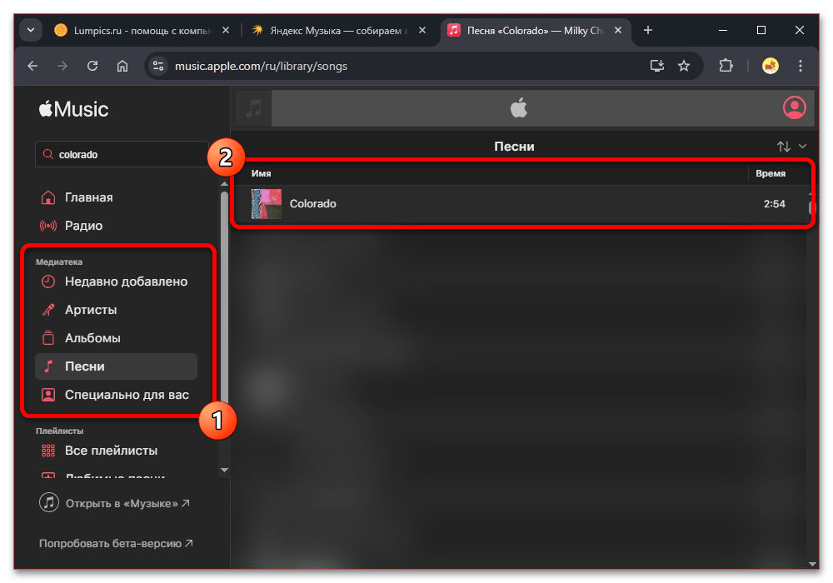Open Недавно добавлено with the clock icon

point(115,282)
